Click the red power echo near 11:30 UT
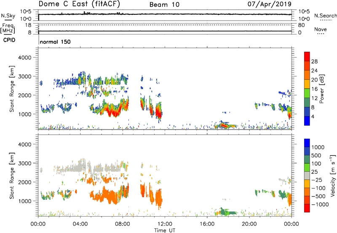337x233 pixels. click(159, 112)
